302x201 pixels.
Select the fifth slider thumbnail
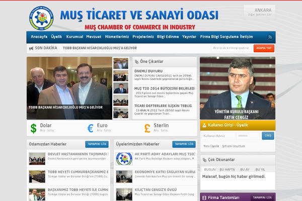(121, 113)
